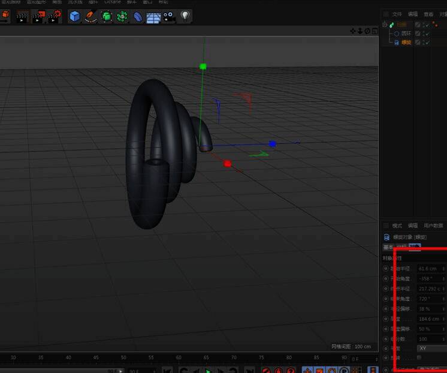Screen dimensions: 447x373
Task: Open the 平面 XY dropdown
Action: tap(431, 348)
